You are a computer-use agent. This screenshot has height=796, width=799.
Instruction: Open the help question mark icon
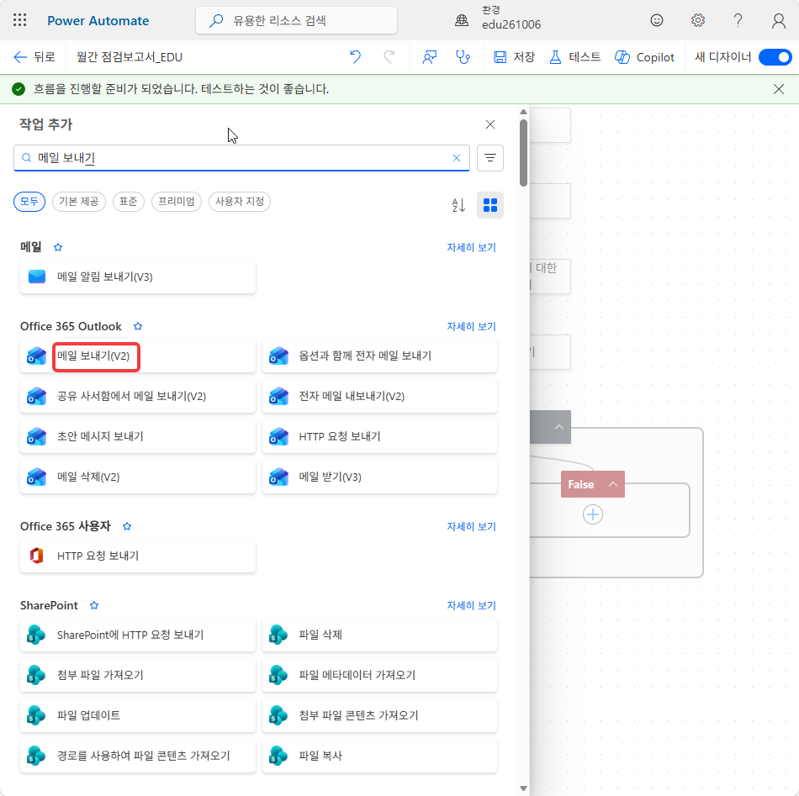738,20
